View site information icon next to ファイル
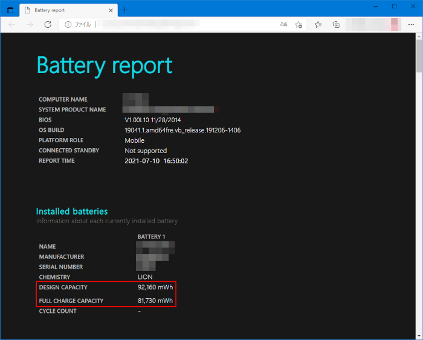The height and width of the screenshot is (340, 423). pos(68,24)
